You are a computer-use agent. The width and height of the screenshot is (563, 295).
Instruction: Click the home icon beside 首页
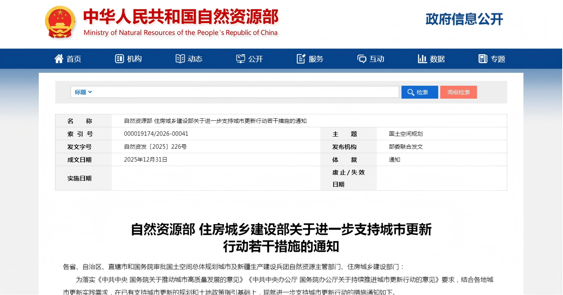tap(59, 58)
